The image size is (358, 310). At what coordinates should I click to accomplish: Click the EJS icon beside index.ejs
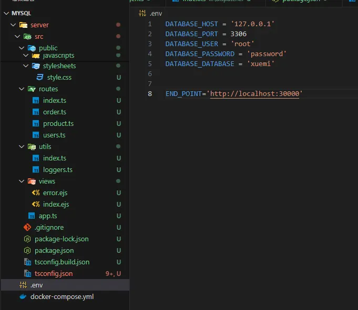(x=36, y=205)
